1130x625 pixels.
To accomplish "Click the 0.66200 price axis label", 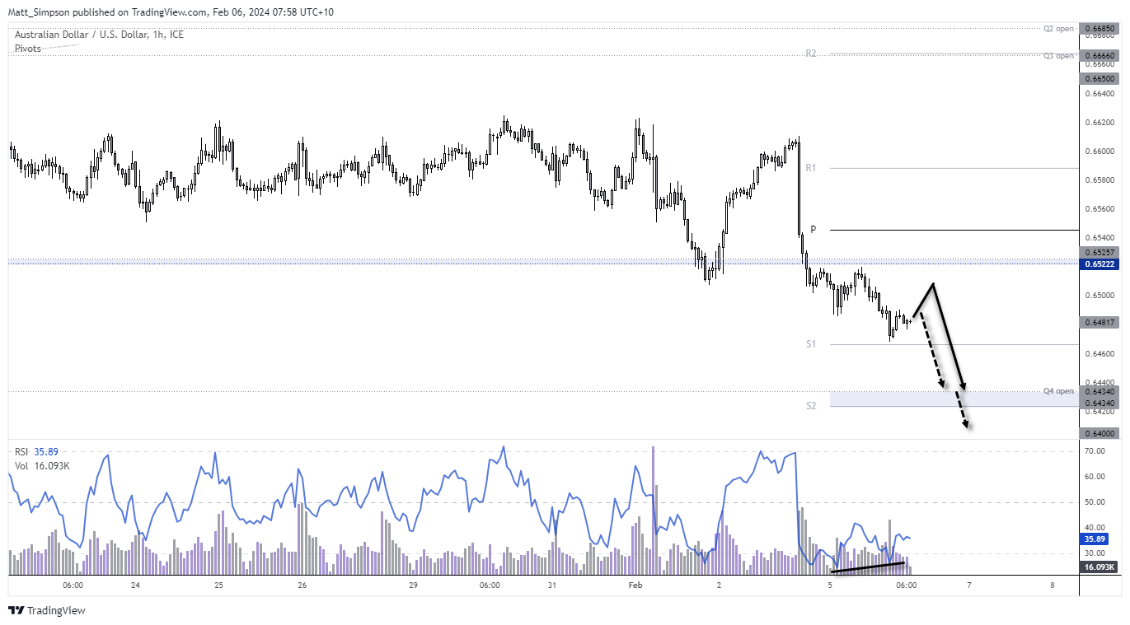I will pyautogui.click(x=1100, y=123).
